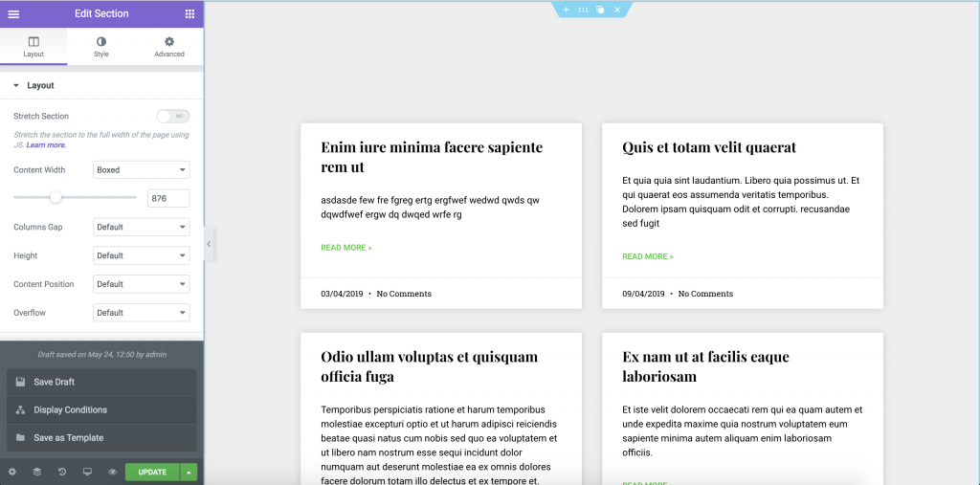Open the Columns Gap dropdown
980x485 pixels.
coord(142,227)
